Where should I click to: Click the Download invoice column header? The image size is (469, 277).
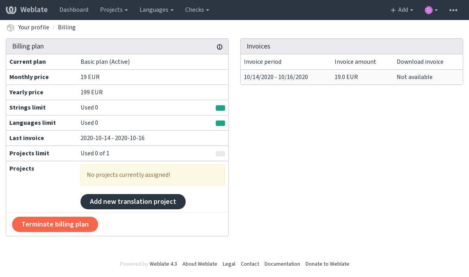pyautogui.click(x=420, y=62)
